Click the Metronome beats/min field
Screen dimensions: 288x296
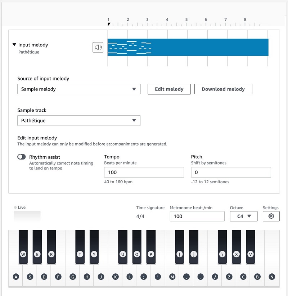[197, 216]
